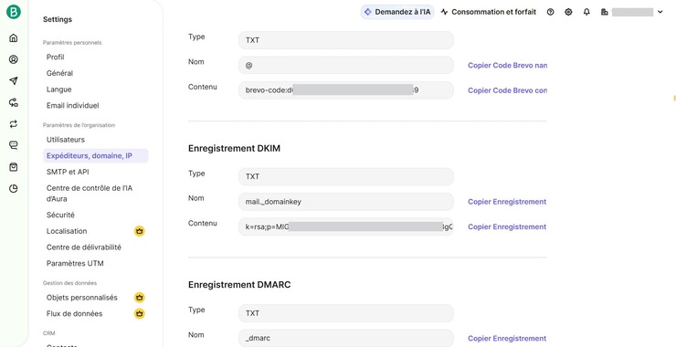Click Copier Code Brevo content link
This screenshot has height=347, width=676.
pyautogui.click(x=507, y=90)
